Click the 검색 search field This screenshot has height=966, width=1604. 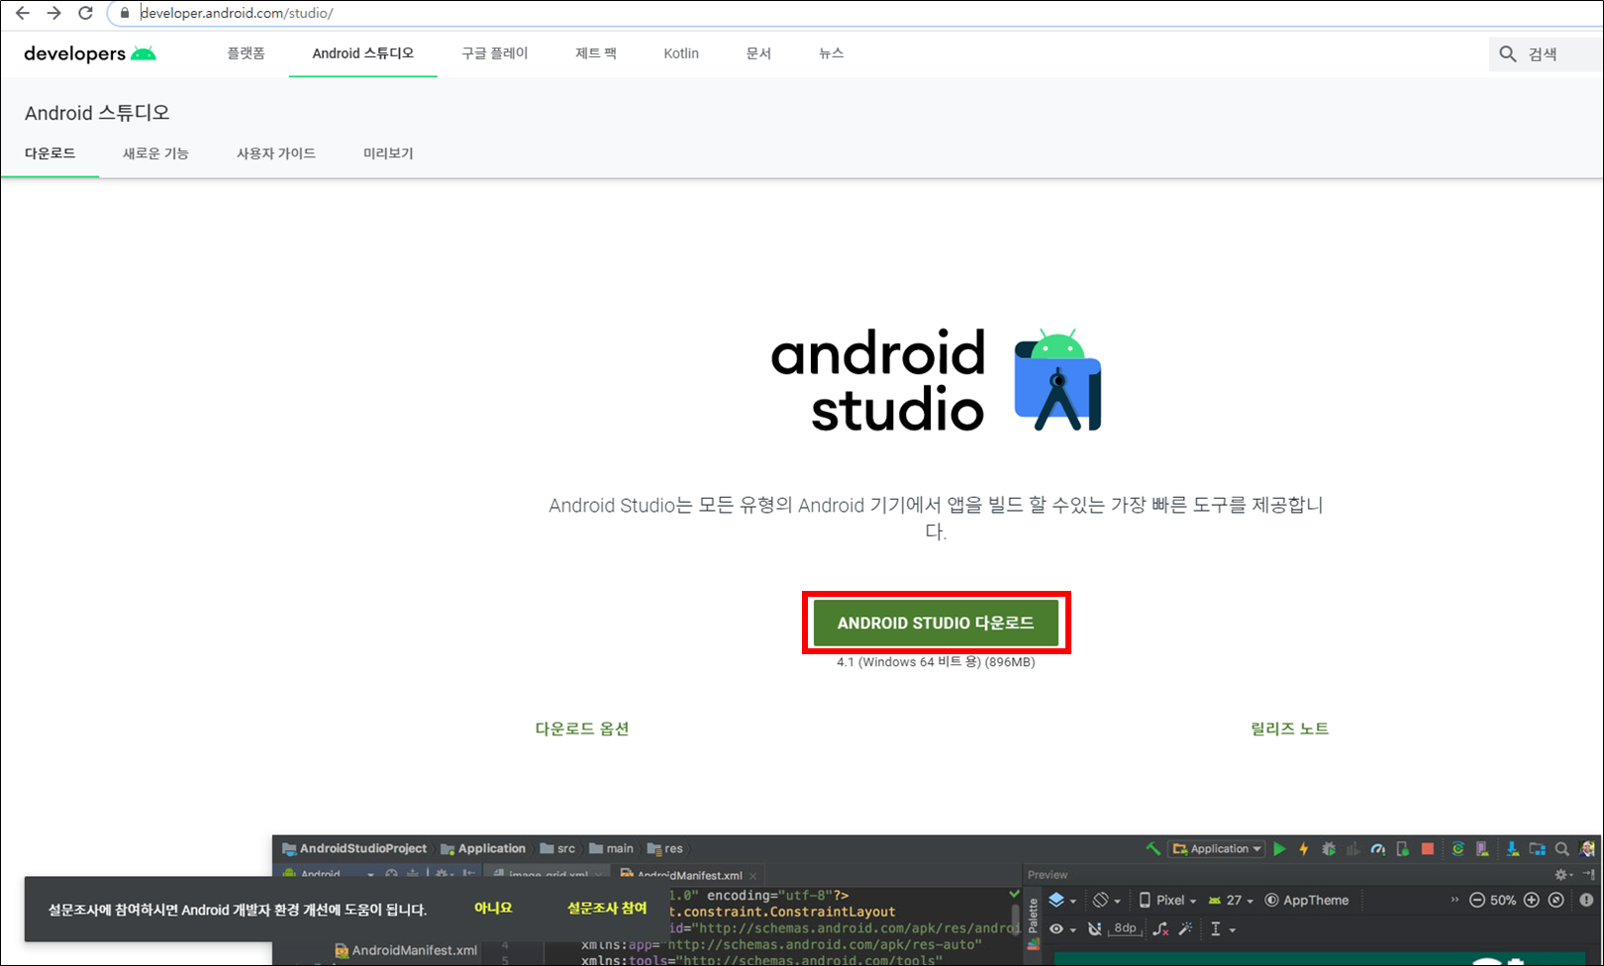click(1546, 54)
